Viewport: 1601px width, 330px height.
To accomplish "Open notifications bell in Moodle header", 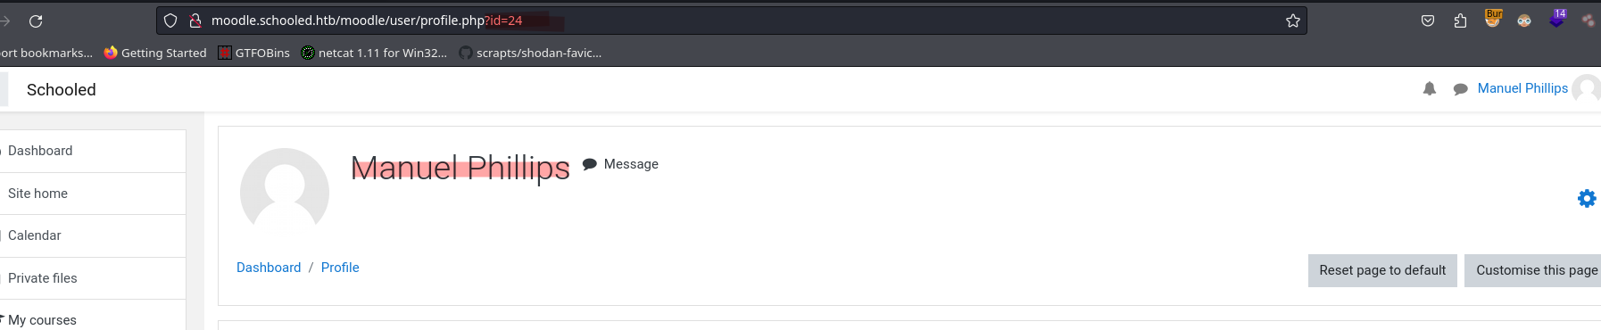I will pyautogui.click(x=1430, y=88).
